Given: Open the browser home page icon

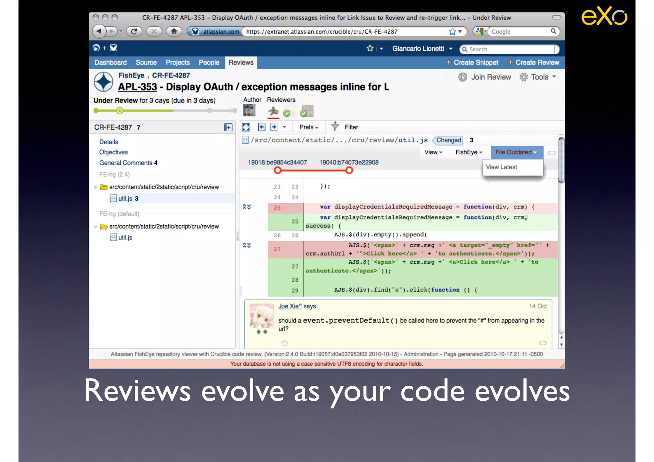Looking at the screenshot, I should click(174, 31).
